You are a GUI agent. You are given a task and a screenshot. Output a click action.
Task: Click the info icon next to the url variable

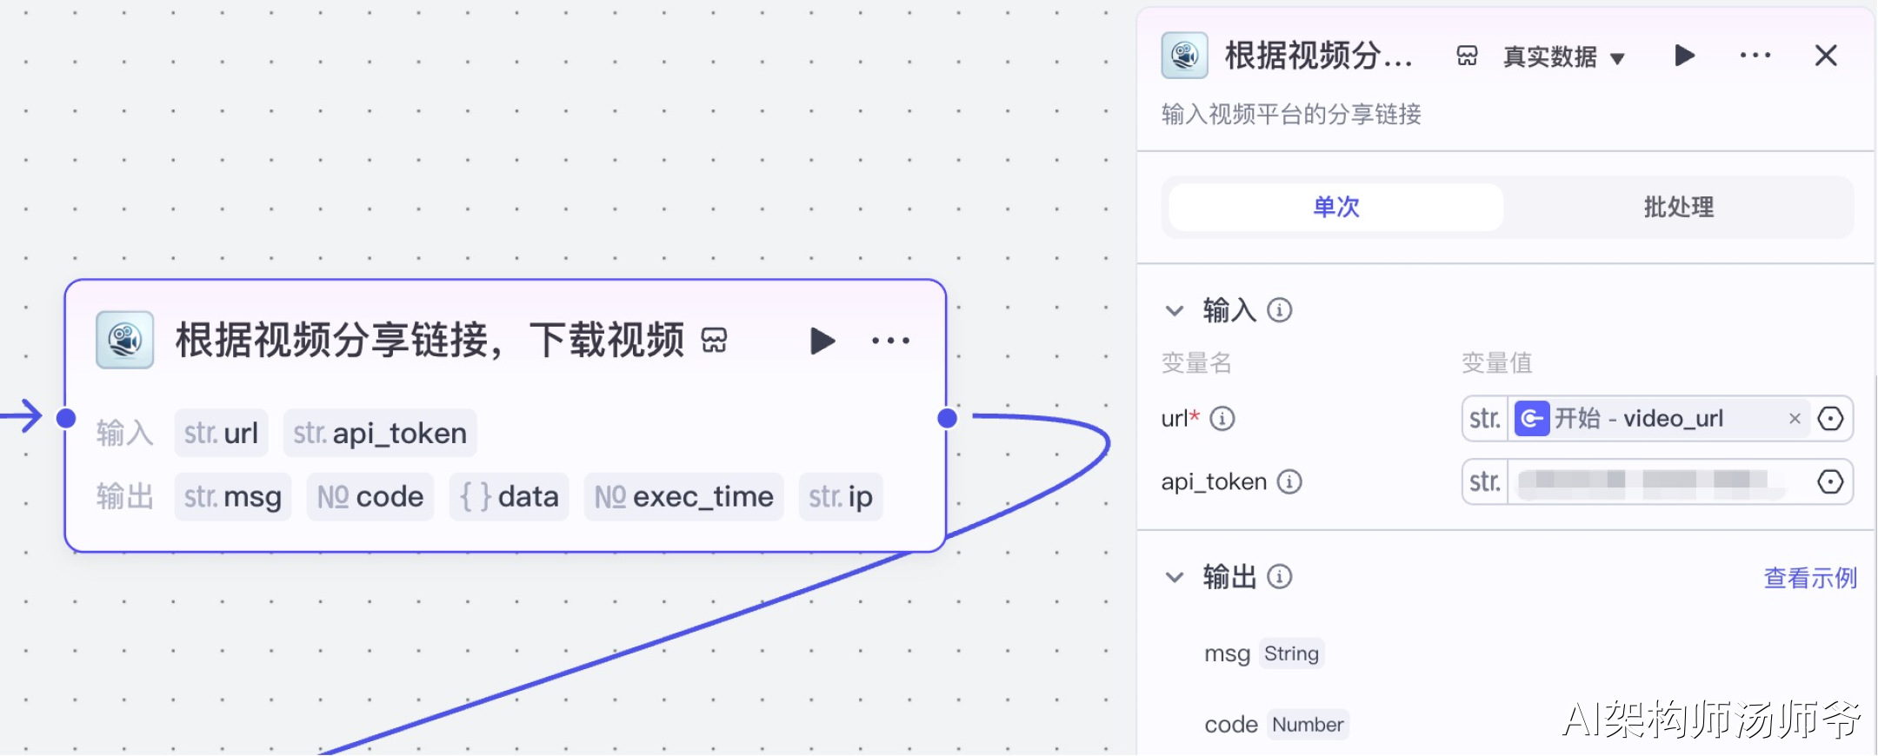click(x=1222, y=419)
